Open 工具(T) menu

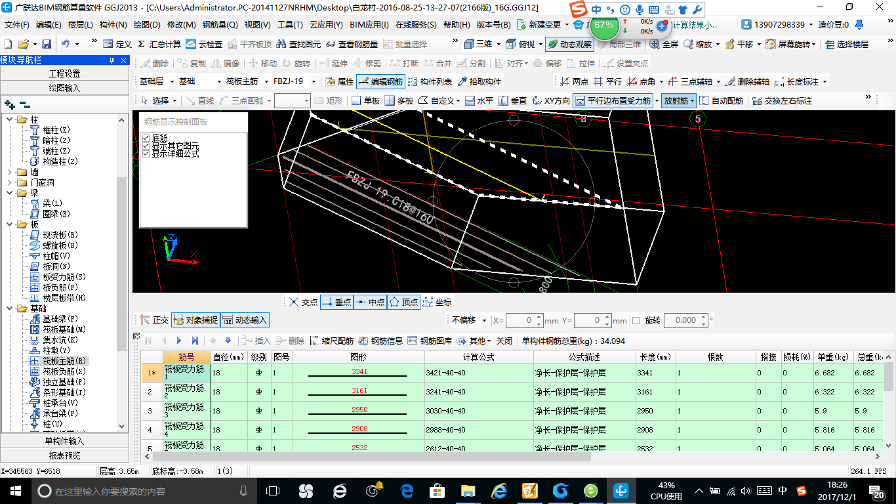tap(291, 25)
